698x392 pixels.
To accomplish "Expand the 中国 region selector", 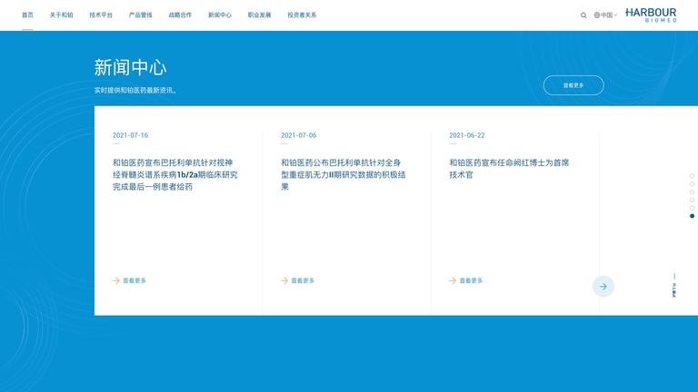I will coord(605,15).
